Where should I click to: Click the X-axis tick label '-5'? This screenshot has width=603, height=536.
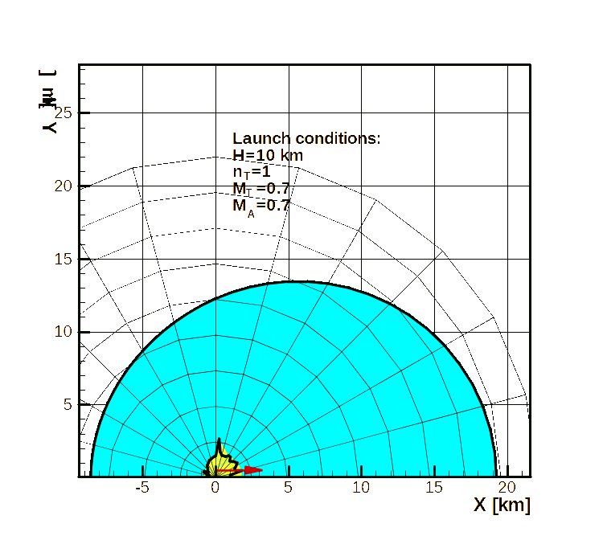point(142,488)
